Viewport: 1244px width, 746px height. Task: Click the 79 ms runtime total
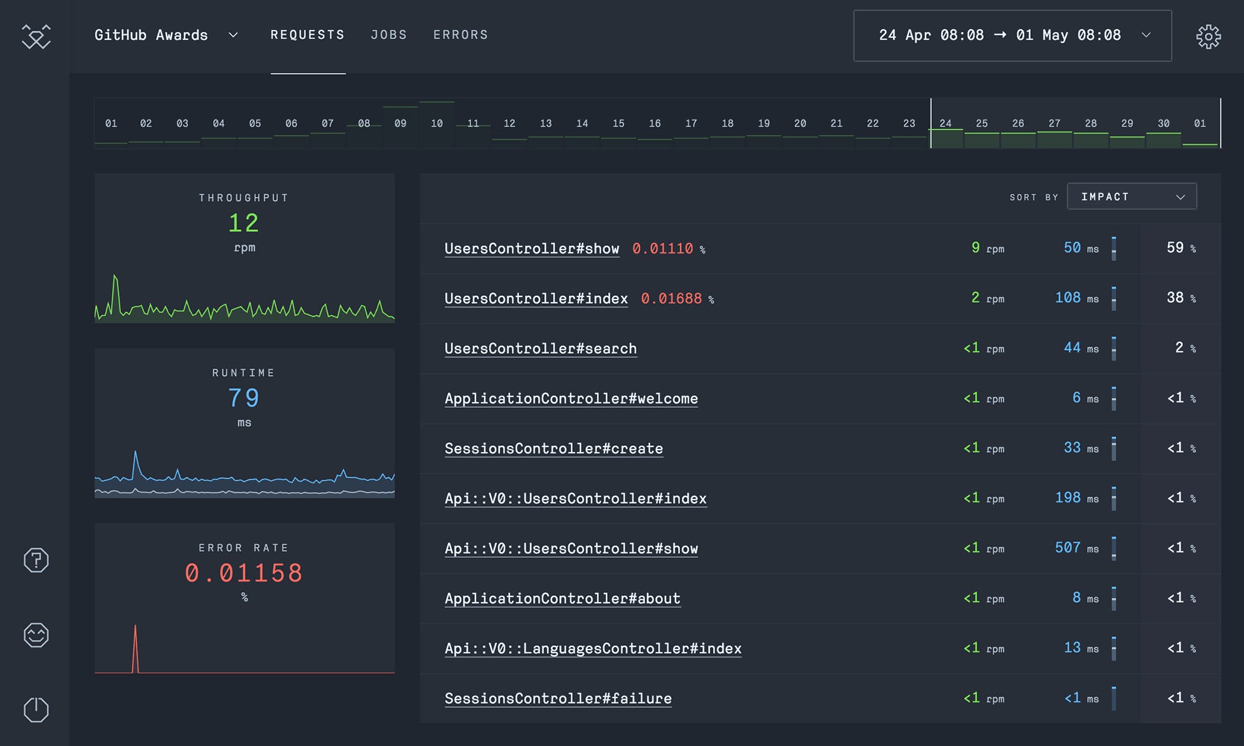coord(244,398)
